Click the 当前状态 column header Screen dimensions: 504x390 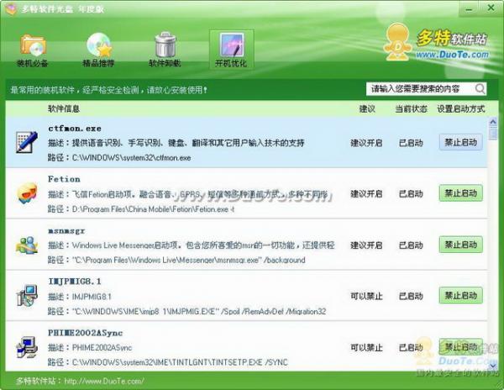click(x=411, y=108)
